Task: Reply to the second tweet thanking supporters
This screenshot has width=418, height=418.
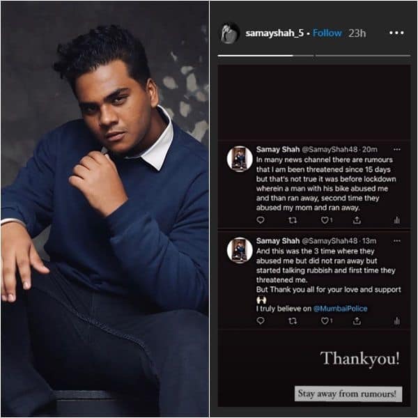Action: tap(261, 320)
